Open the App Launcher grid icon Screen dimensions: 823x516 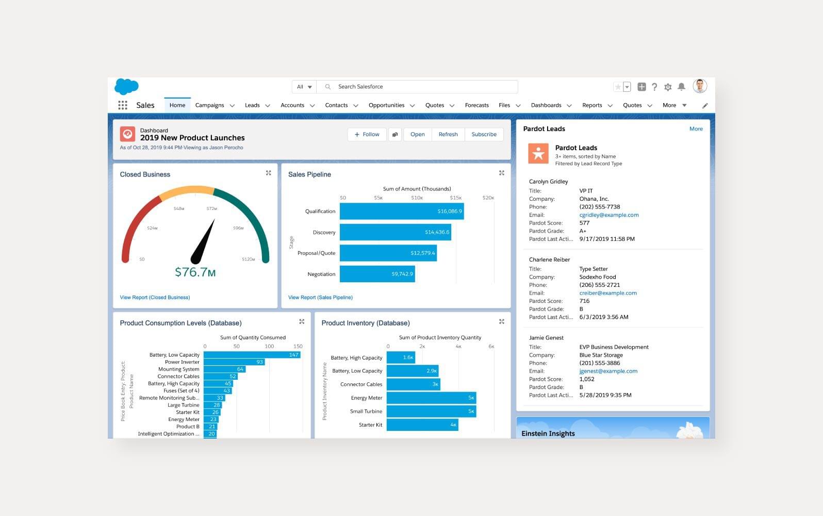click(123, 105)
